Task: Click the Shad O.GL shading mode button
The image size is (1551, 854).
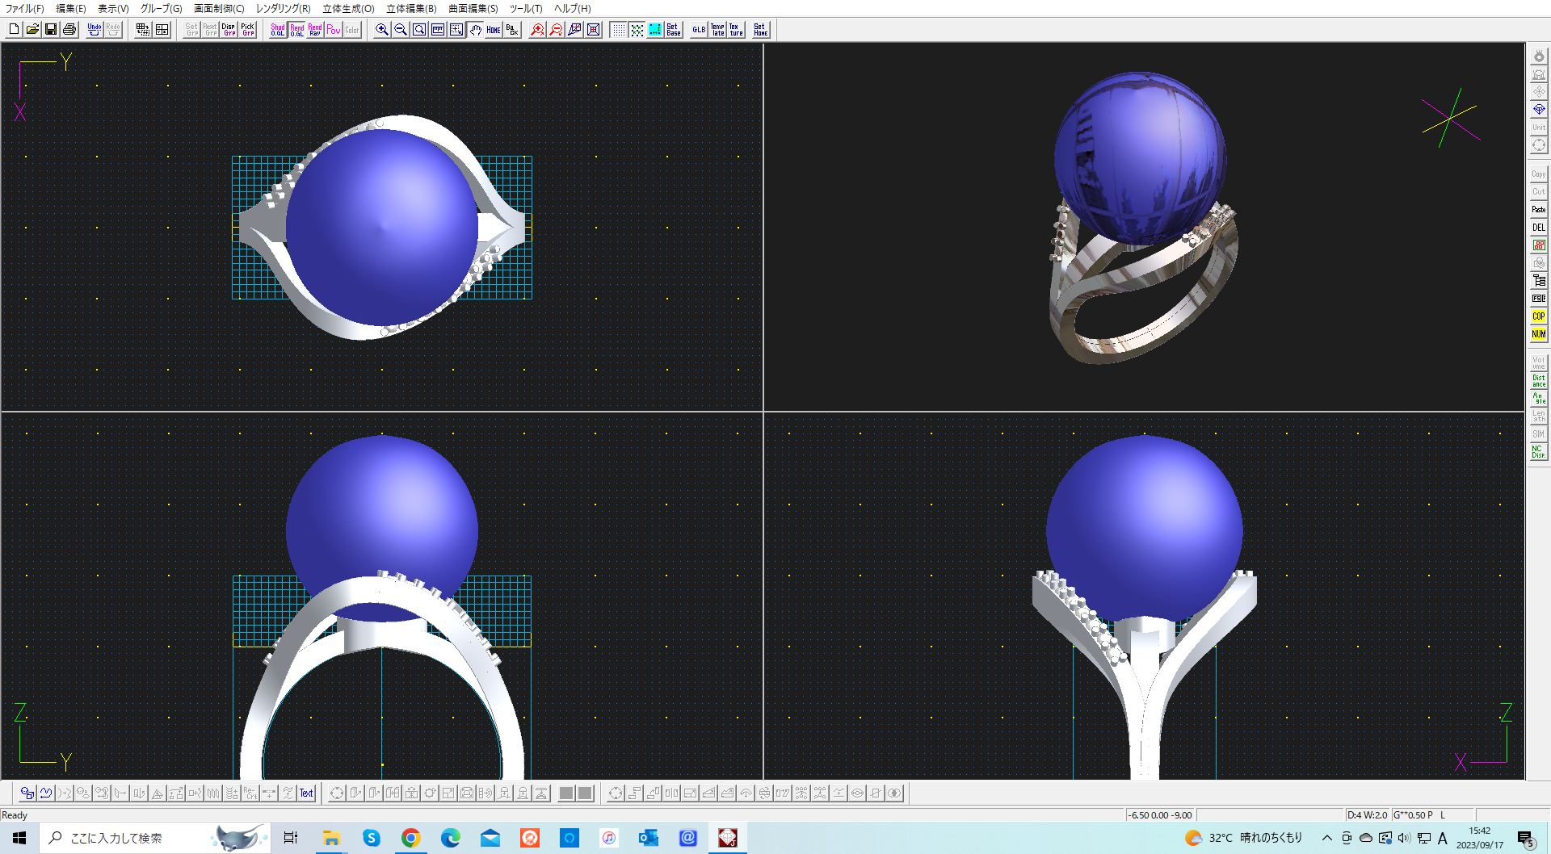Action: pos(277,30)
